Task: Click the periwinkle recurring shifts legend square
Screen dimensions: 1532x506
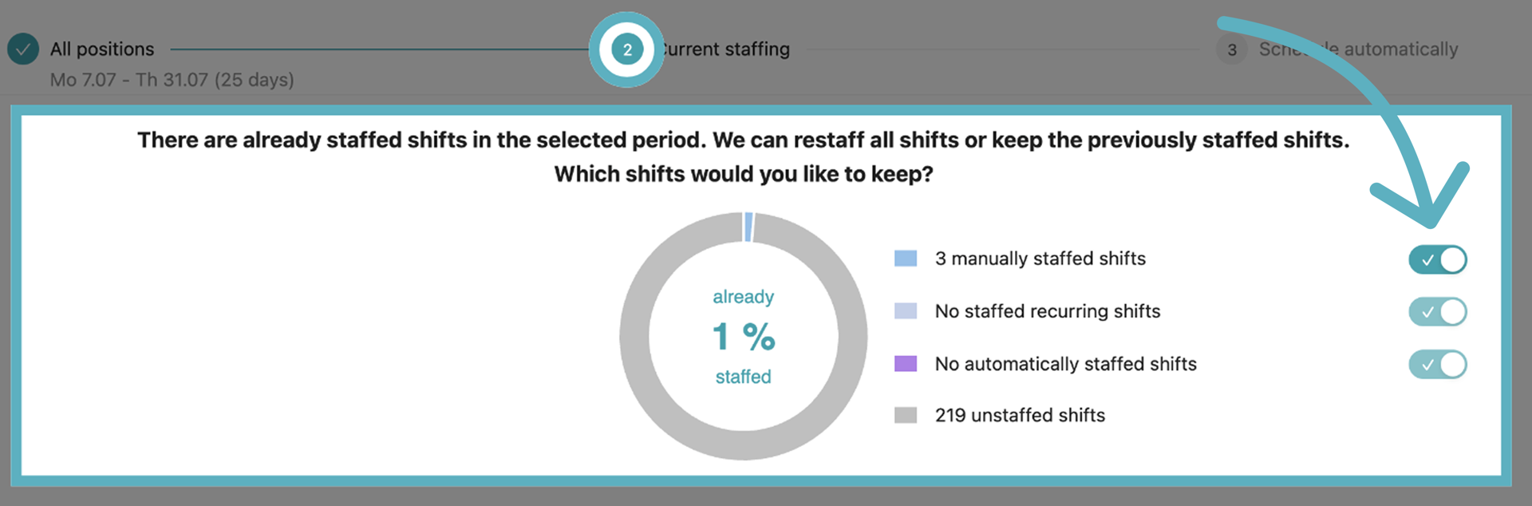Action: (x=906, y=310)
